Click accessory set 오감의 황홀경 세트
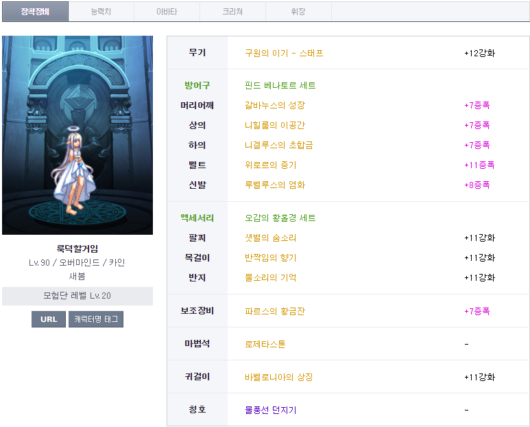The image size is (530, 427). point(280,218)
